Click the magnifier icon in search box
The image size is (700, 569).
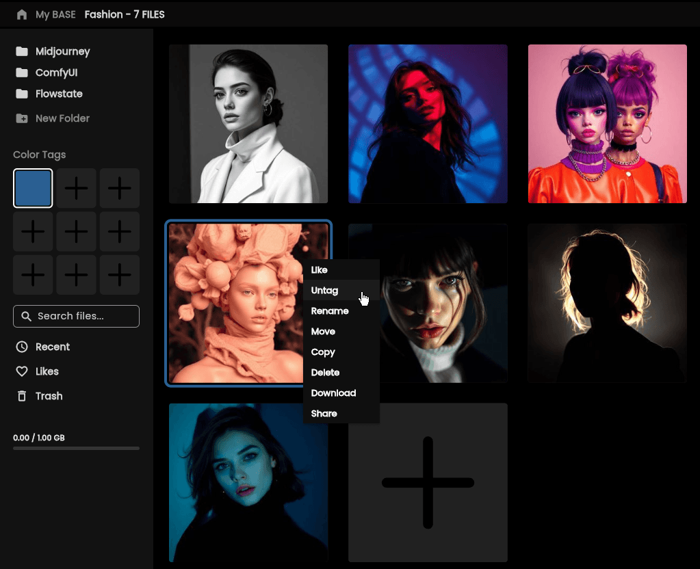[26, 317]
